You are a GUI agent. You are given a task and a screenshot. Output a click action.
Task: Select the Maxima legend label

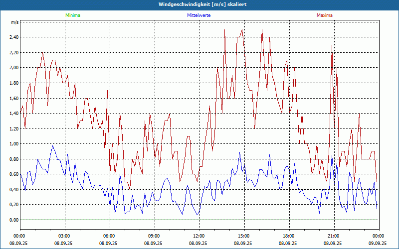click(325, 15)
